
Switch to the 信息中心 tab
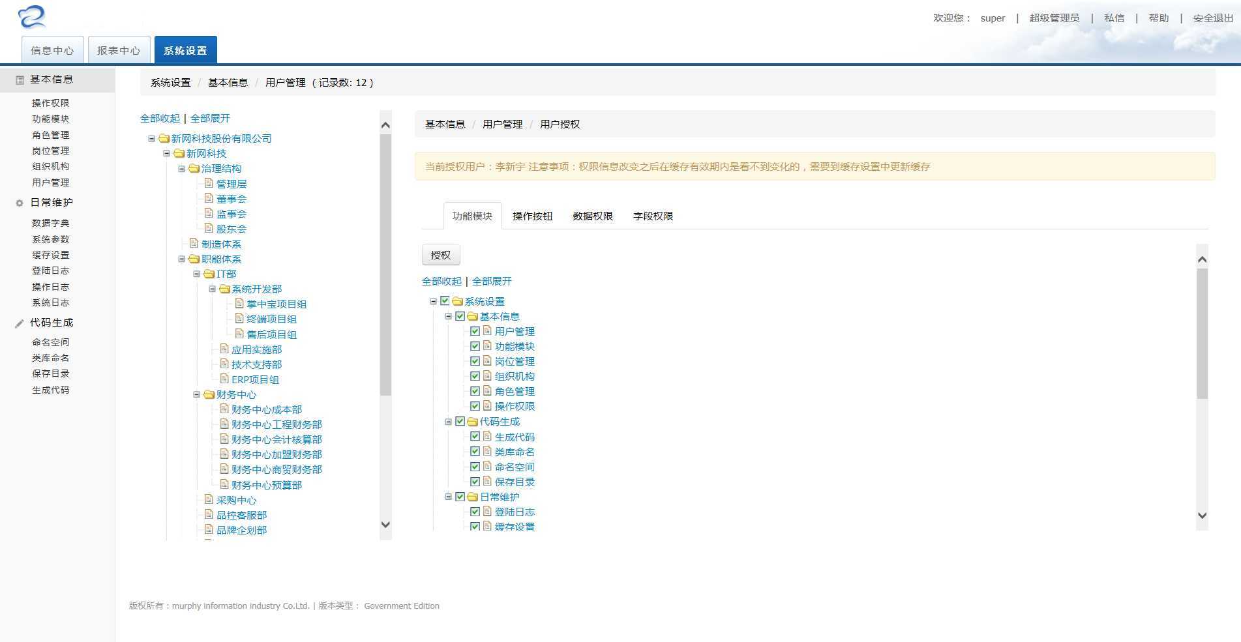[x=52, y=50]
